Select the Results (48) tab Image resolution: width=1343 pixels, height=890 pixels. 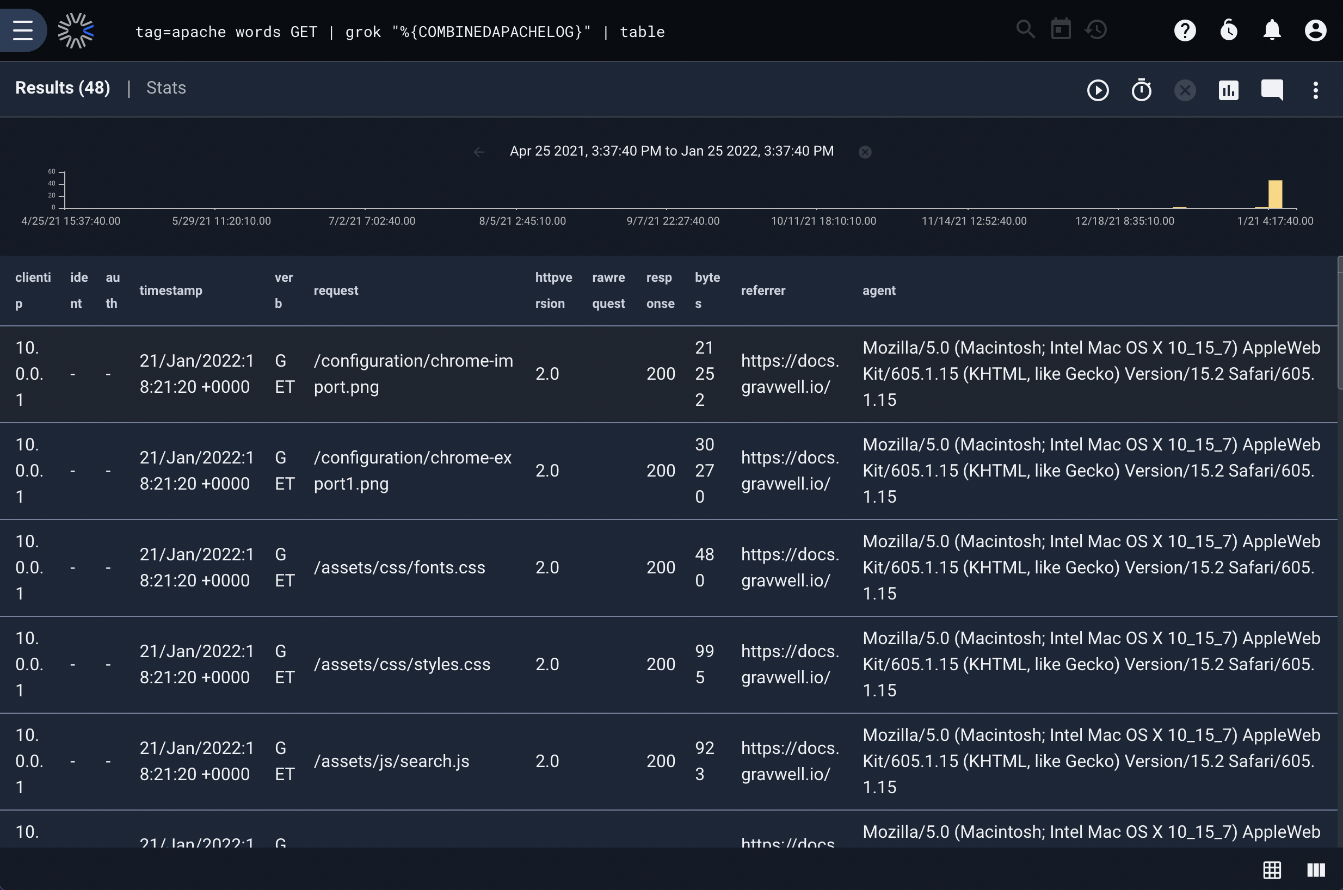(x=63, y=88)
